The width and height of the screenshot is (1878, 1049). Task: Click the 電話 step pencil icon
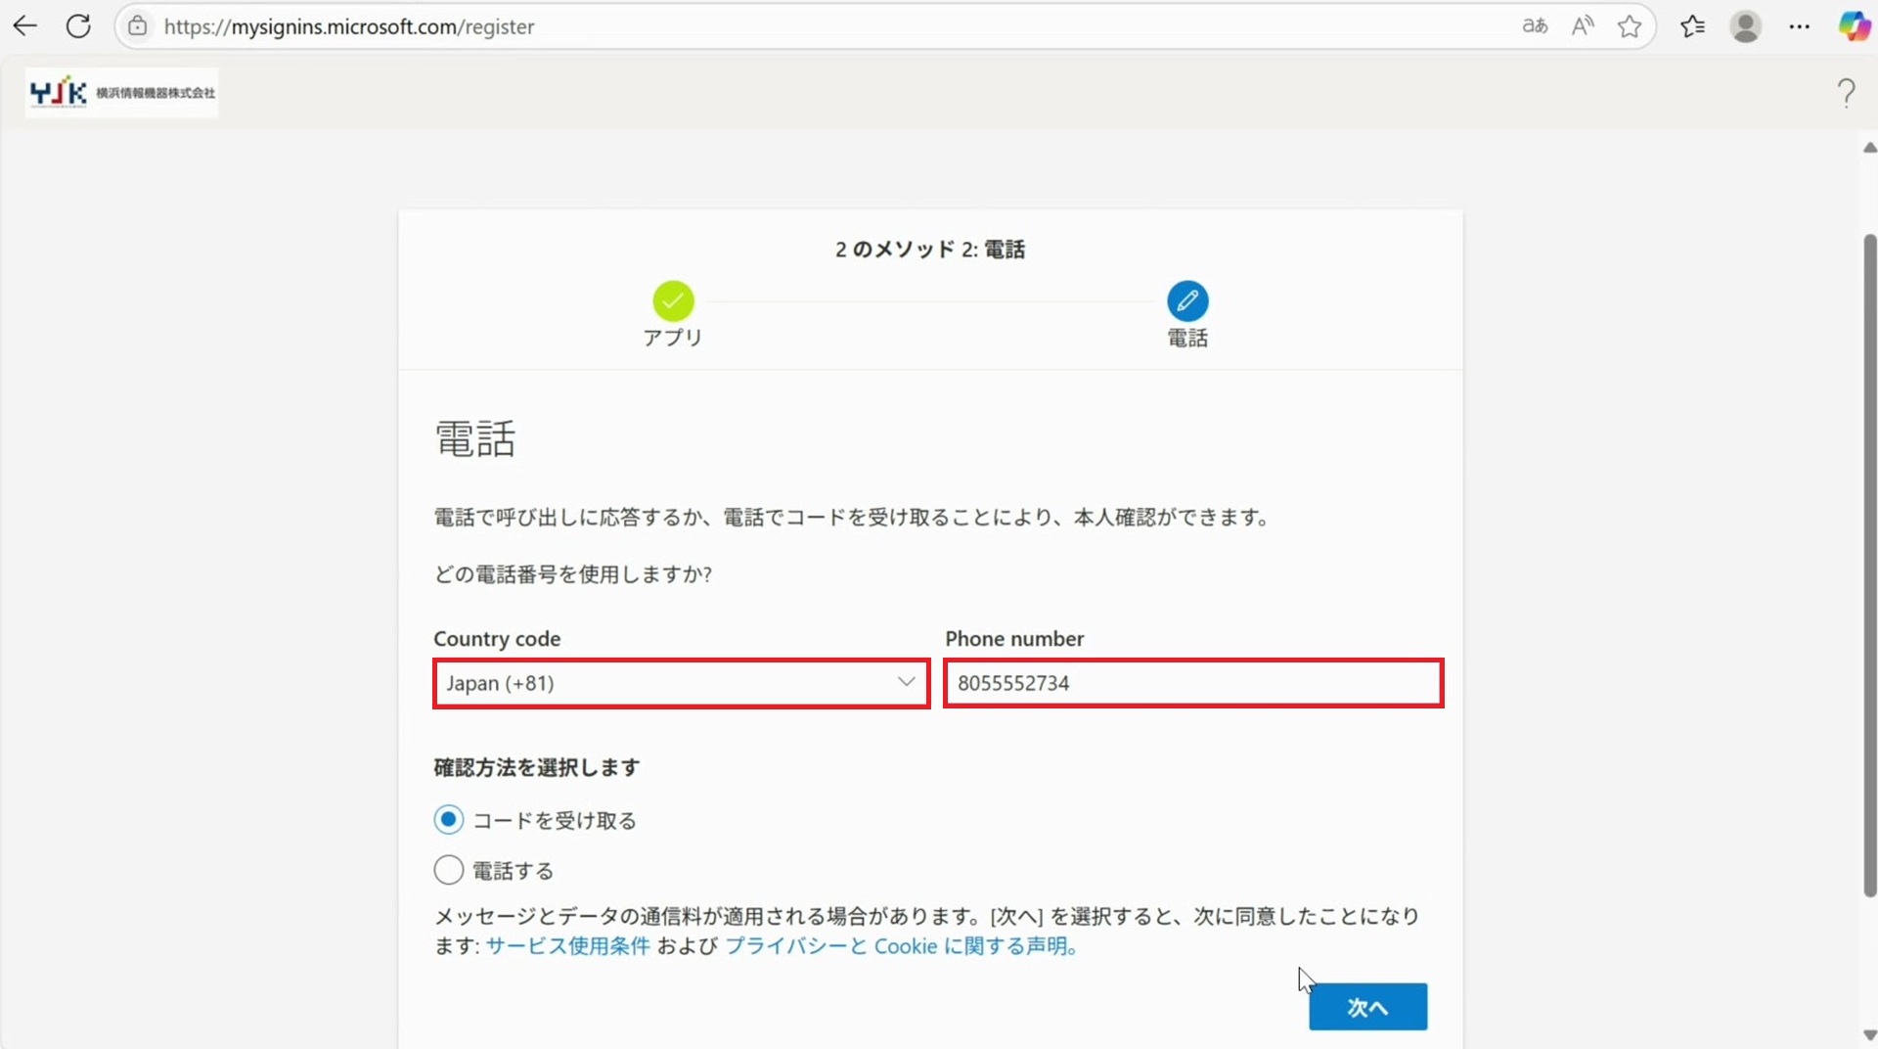click(x=1186, y=301)
